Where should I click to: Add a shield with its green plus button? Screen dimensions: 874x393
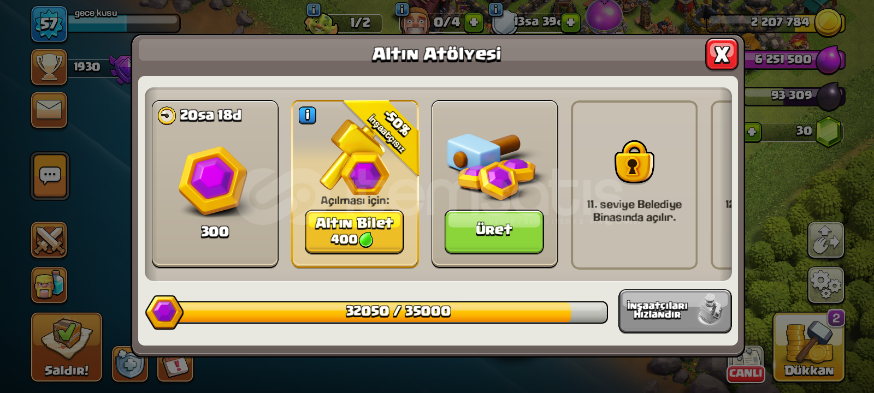pos(570,22)
